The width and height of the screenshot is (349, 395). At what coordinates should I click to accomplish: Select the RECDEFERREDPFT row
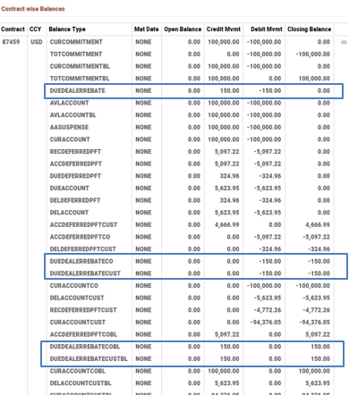click(x=190, y=152)
